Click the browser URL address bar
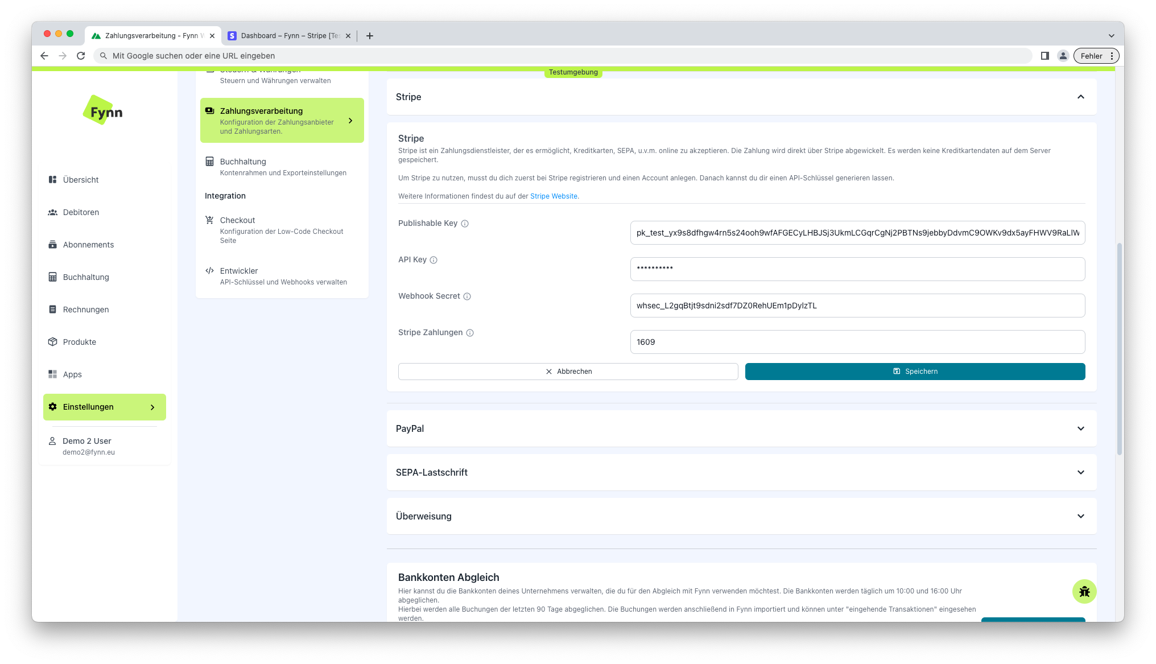1156x664 pixels. pos(562,56)
